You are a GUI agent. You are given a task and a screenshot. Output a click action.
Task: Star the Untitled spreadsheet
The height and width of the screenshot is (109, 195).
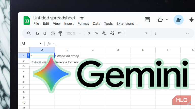click(x=82, y=18)
